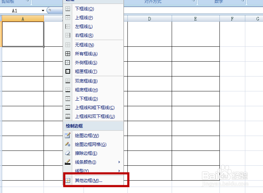Screen dimensions: 263x193
Task: Pick 粗匣框线(T) entry
Action: coord(93,72)
